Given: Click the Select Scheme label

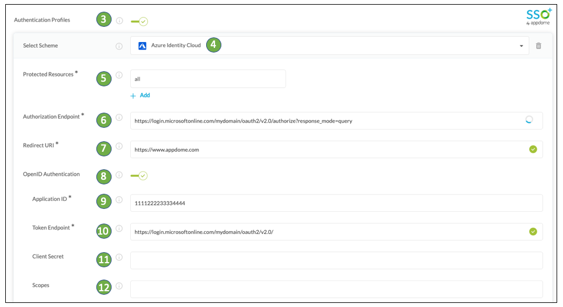Looking at the screenshot, I should [40, 46].
